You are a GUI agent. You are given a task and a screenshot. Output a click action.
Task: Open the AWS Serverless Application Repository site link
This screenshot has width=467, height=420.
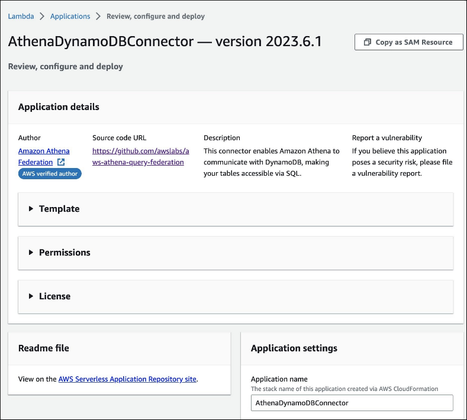[127, 379]
